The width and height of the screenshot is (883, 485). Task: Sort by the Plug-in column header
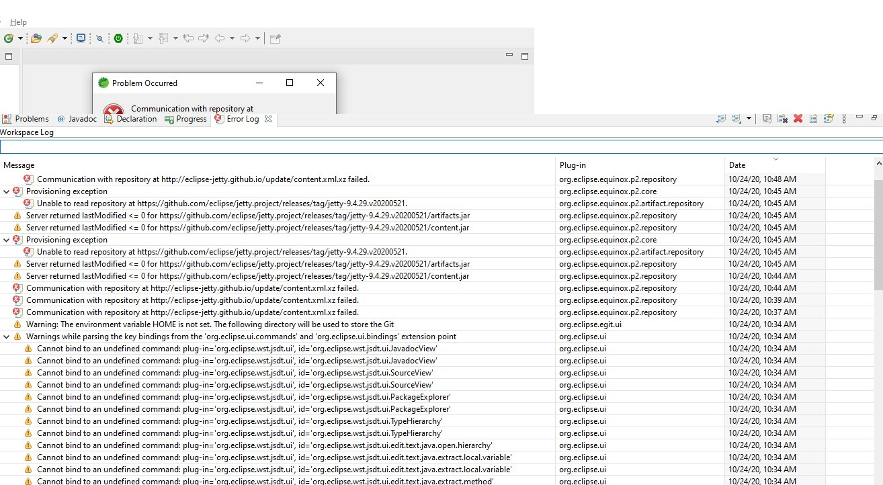click(640, 165)
